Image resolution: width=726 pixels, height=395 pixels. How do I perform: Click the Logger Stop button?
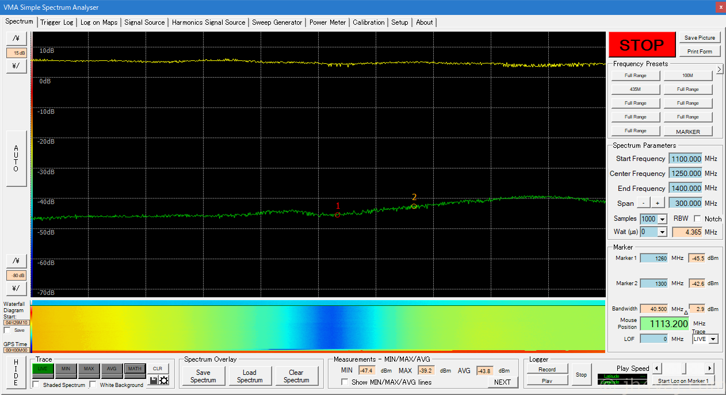(x=582, y=375)
